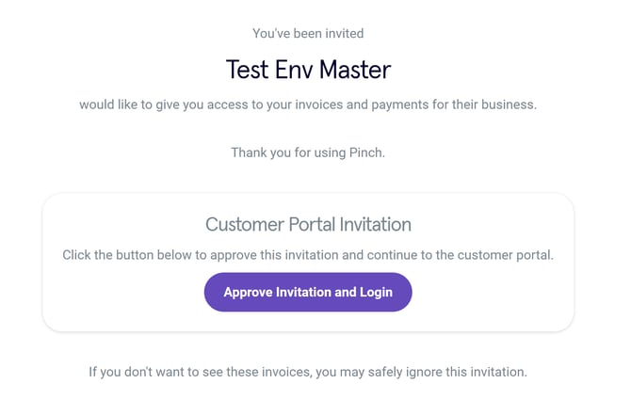The width and height of the screenshot is (631, 400).
Task: Click the word "Invitation" in the card heading
Action: (x=376, y=225)
